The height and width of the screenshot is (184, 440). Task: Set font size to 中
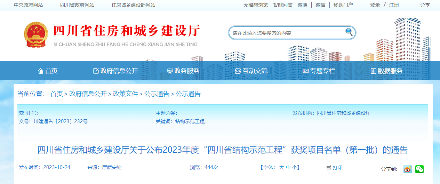pos(288,167)
